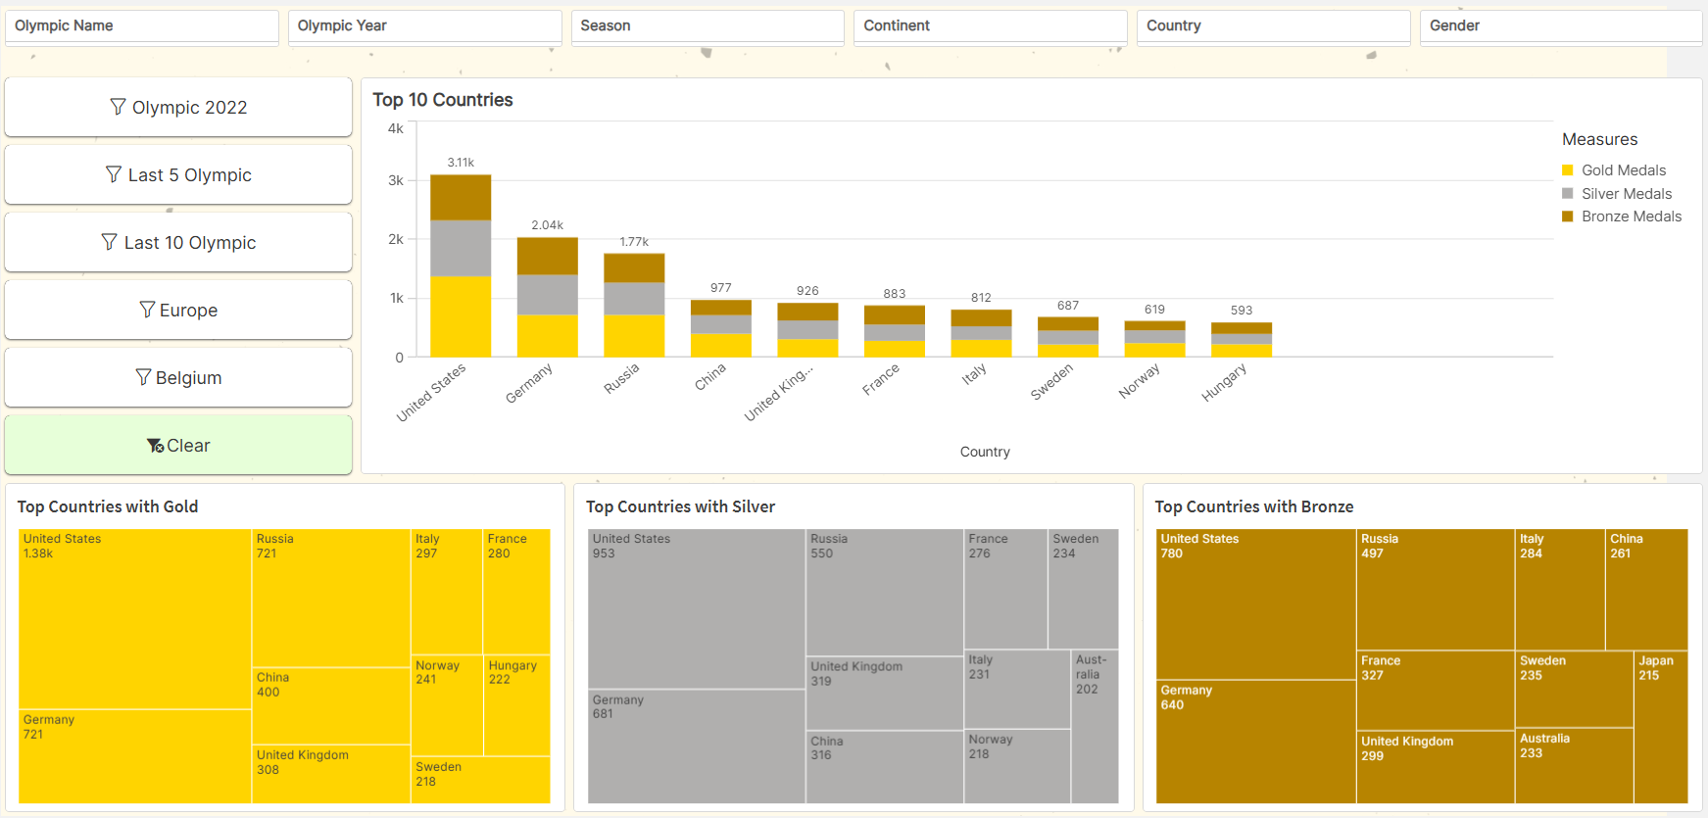Click the funnel icon beside Olympic 2022
1708x818 pixels.
[118, 107]
